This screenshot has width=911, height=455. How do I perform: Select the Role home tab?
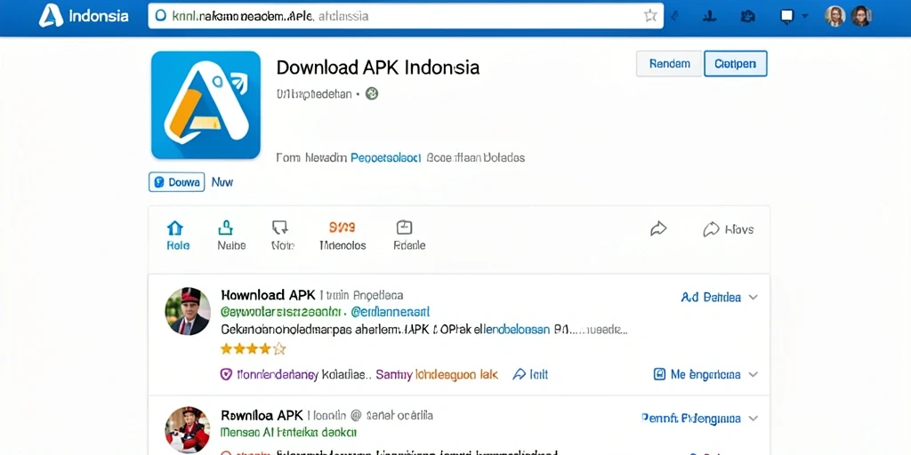(x=177, y=235)
